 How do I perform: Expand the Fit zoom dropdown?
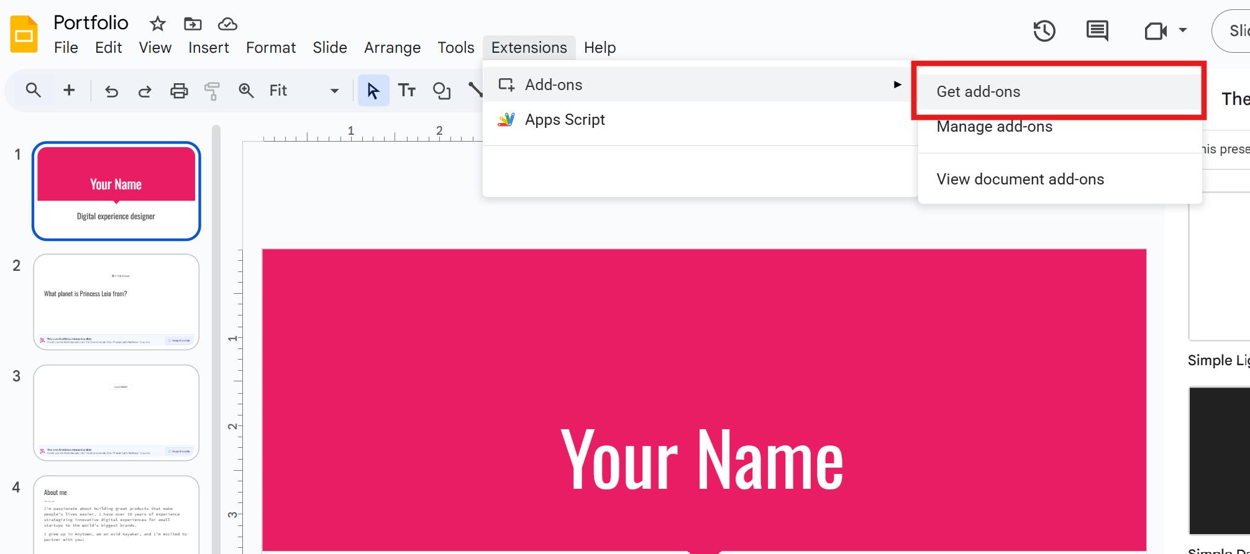coord(334,91)
